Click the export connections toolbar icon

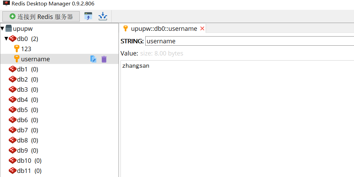[103, 16]
